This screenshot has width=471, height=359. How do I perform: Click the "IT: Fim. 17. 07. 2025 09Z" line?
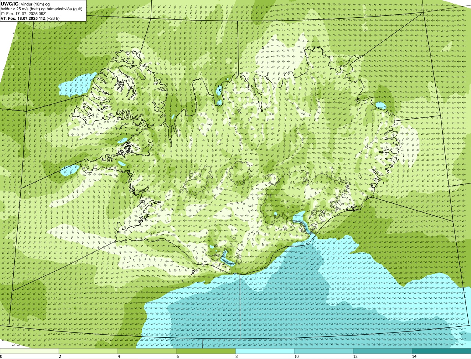[x=23, y=13]
